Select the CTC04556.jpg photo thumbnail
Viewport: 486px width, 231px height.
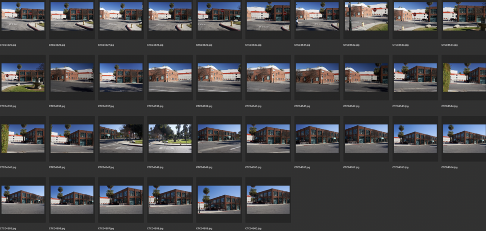tap(72, 200)
